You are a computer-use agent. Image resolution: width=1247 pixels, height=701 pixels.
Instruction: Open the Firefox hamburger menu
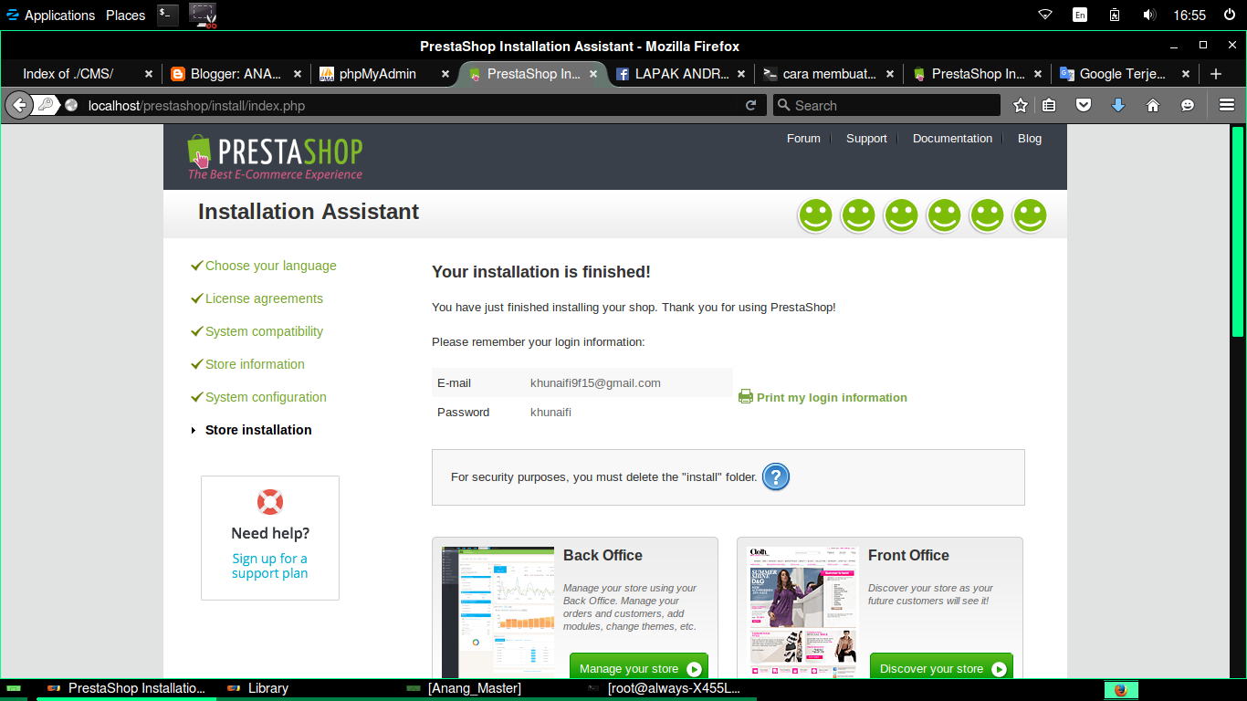(x=1227, y=105)
